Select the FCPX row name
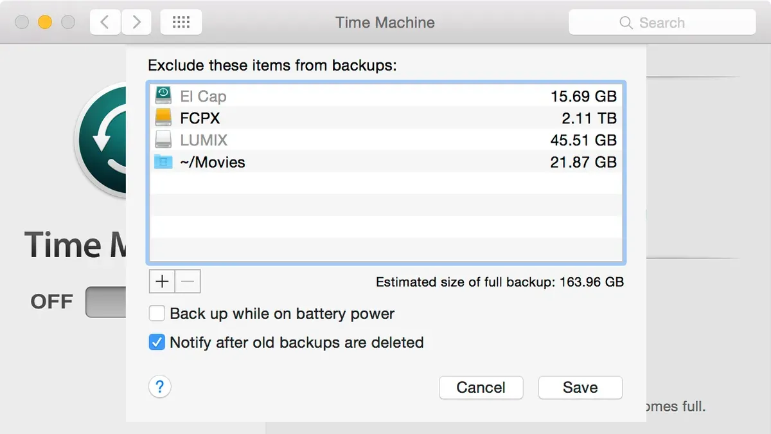This screenshot has height=434, width=771. (x=200, y=118)
